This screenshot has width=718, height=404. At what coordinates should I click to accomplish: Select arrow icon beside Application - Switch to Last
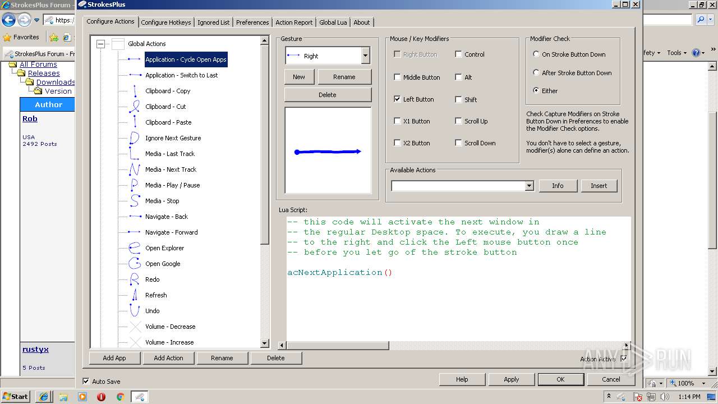135,75
